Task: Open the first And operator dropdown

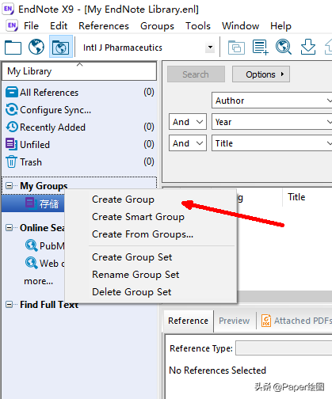Action: point(188,122)
